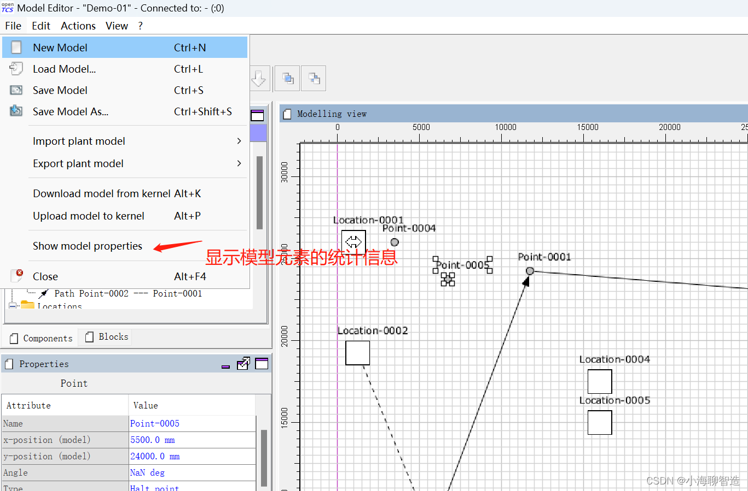
Task: Click the Point-0005 label on canvas
Action: [462, 265]
